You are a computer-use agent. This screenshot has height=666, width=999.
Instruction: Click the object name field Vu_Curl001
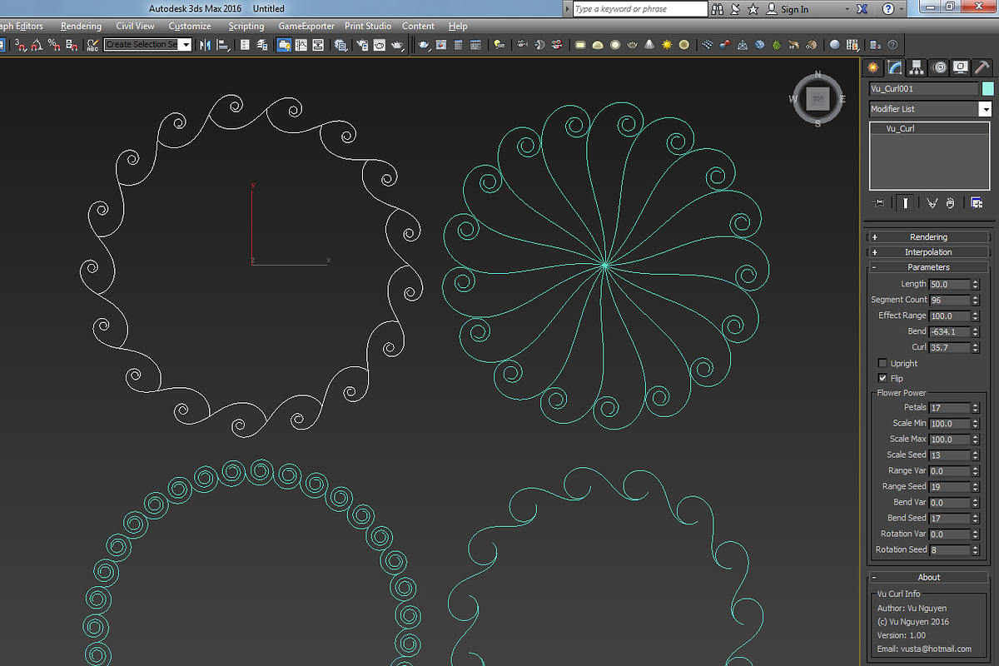click(924, 88)
